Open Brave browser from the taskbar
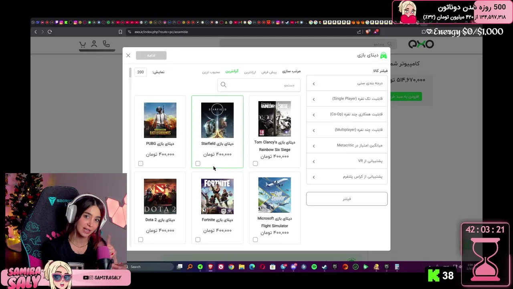 [211, 267]
